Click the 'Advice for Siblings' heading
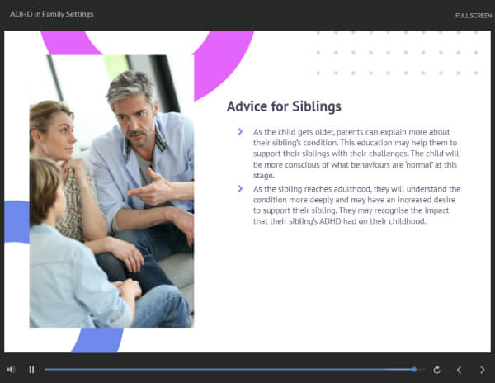This screenshot has width=495, height=383. (284, 106)
